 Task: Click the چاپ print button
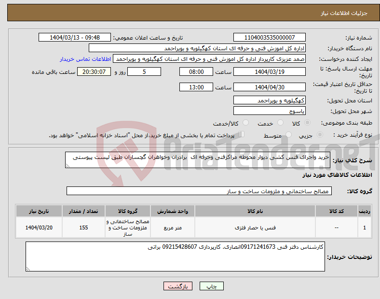tap(212, 286)
